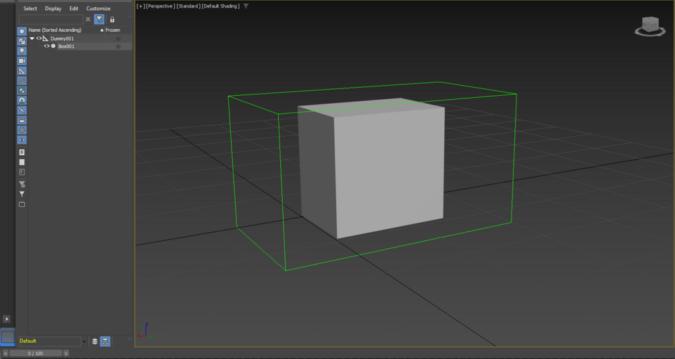
Task: Click the viewport layout thumbnail tab
Action: tap(7, 337)
